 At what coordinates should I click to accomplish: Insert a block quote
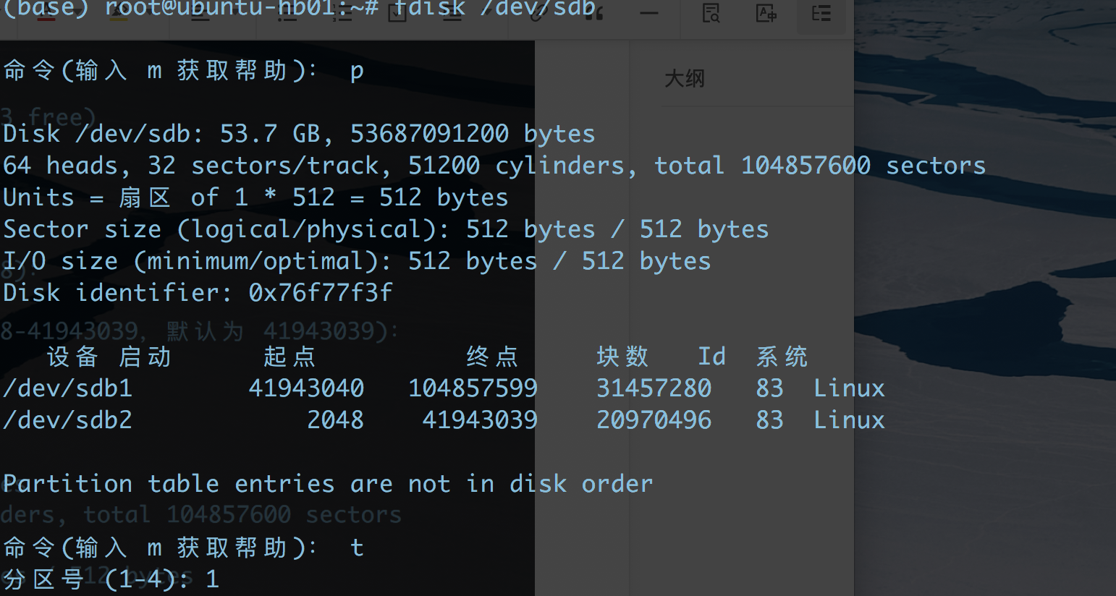pyautogui.click(x=595, y=13)
